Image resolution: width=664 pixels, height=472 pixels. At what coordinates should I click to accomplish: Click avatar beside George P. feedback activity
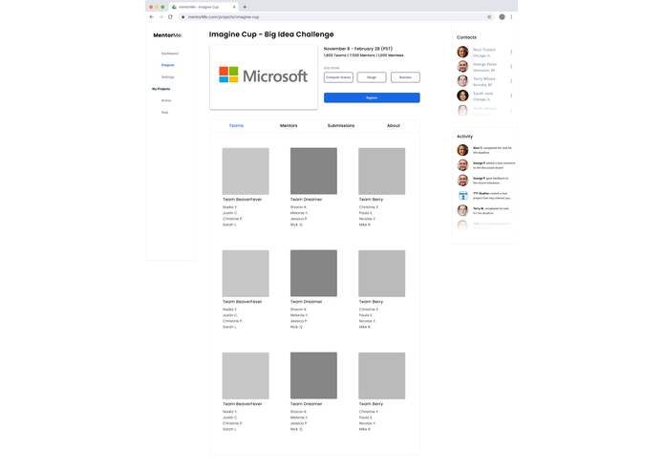(462, 181)
